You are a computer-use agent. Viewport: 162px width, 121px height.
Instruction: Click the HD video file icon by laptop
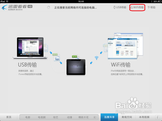pyautogui.click(x=56, y=57)
